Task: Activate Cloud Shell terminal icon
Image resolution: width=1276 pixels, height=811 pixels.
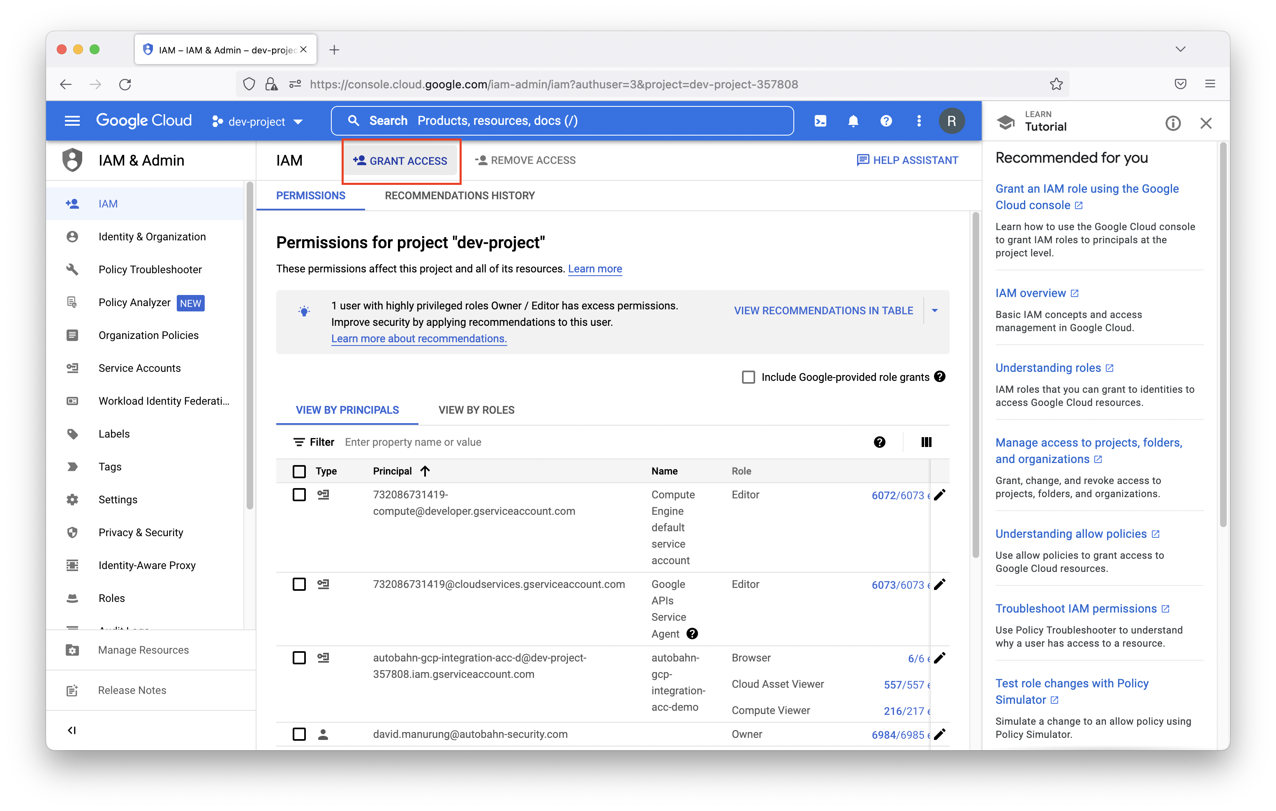Action: click(x=820, y=121)
